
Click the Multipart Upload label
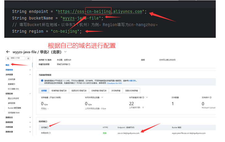pos(208,108)
